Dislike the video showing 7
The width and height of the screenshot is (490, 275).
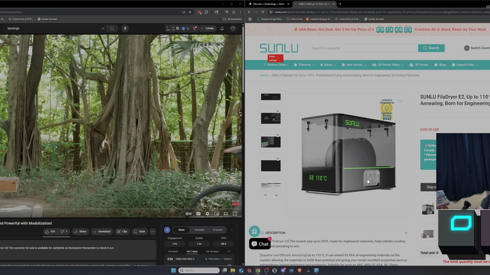pyautogui.click(x=64, y=231)
